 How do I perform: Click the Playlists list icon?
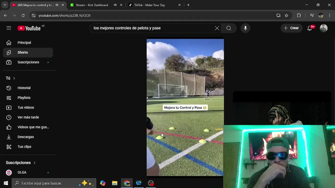pyautogui.click(x=9, y=98)
